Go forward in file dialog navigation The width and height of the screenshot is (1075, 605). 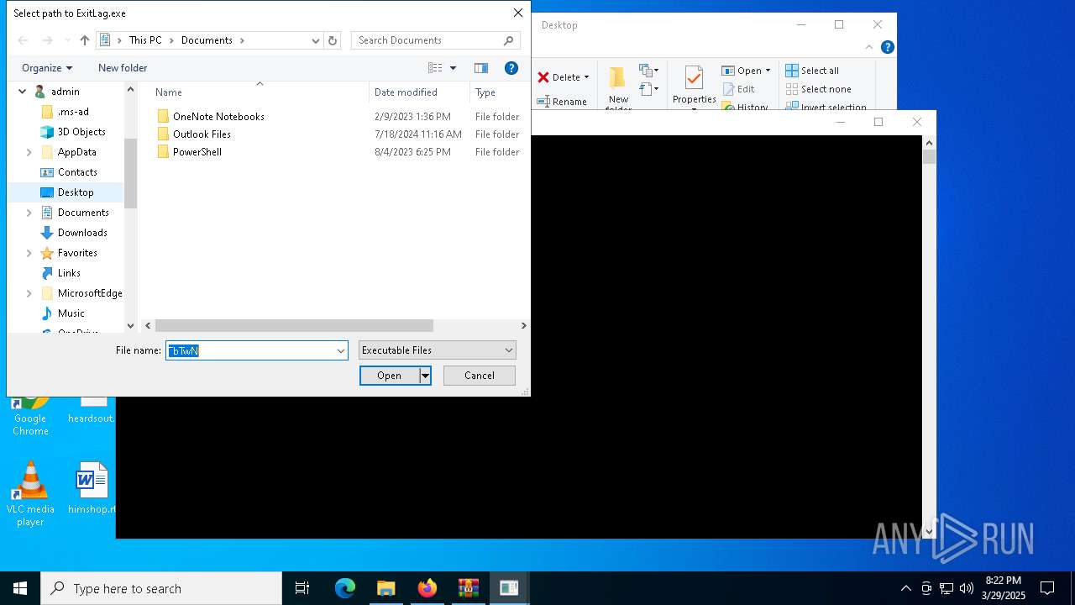tap(48, 40)
